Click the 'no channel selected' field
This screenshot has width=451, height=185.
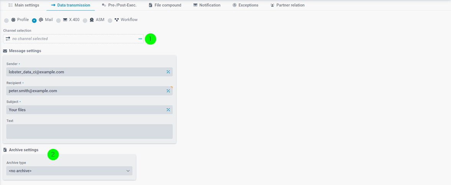click(x=73, y=38)
